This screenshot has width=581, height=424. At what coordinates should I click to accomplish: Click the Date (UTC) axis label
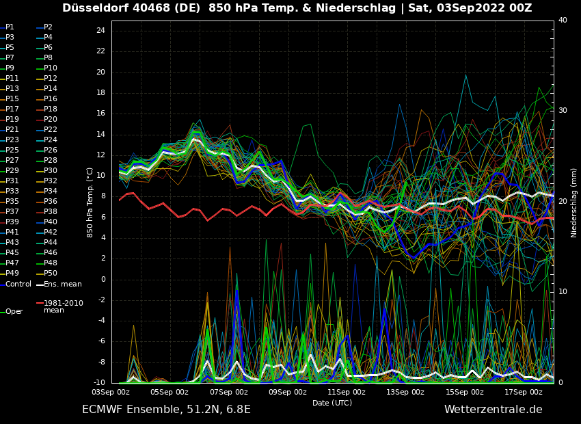(332, 403)
